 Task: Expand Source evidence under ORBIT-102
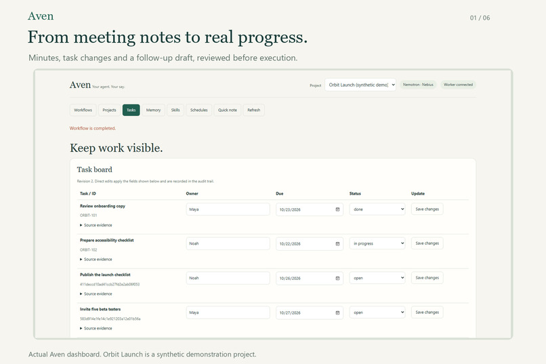pyautogui.click(x=96, y=259)
